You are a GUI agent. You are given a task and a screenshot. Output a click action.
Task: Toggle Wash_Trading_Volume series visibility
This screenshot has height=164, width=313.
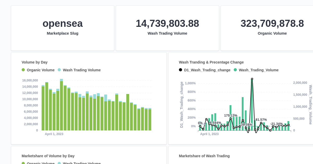click(258, 70)
